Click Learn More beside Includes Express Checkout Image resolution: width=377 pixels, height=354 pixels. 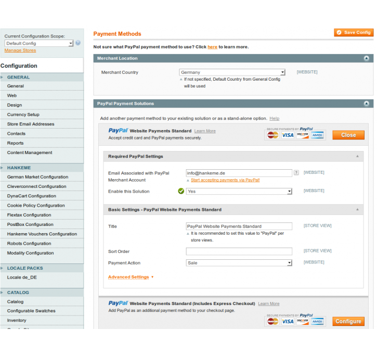269,304
